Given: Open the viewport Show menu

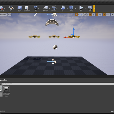Looking at the screenshot, I should click(x=9, y=15).
